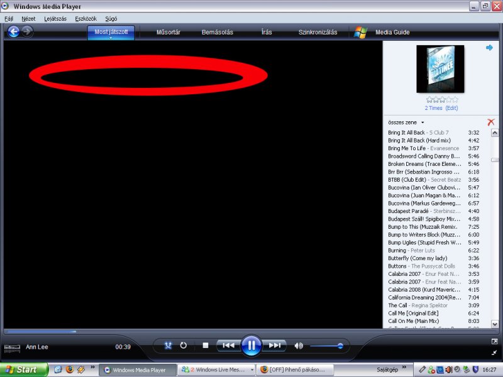Select Calabria 2008 (Kurd Maveric... track
The width and height of the screenshot is (503, 377).
[x=433, y=290]
